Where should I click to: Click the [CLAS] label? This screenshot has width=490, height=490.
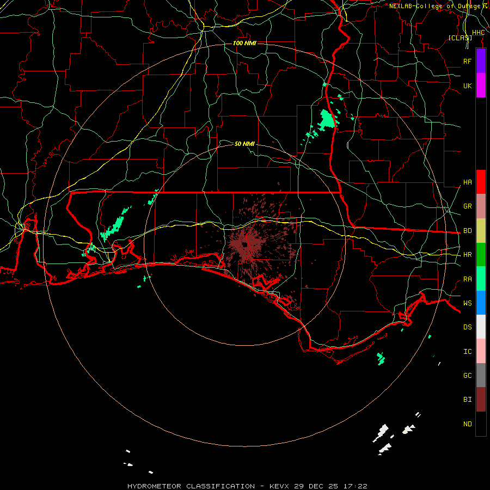[460, 38]
